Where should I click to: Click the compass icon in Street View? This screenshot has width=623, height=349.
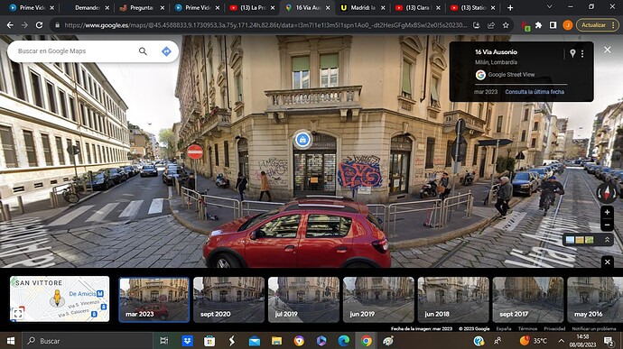coord(607,193)
